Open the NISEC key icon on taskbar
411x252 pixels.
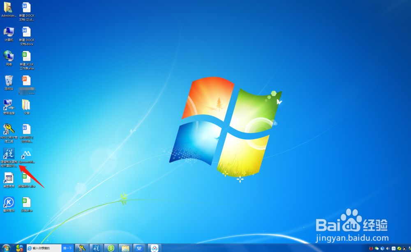click(x=82, y=248)
